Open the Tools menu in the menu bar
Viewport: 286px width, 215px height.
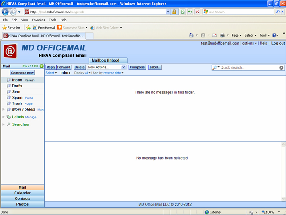(x=53, y=20)
